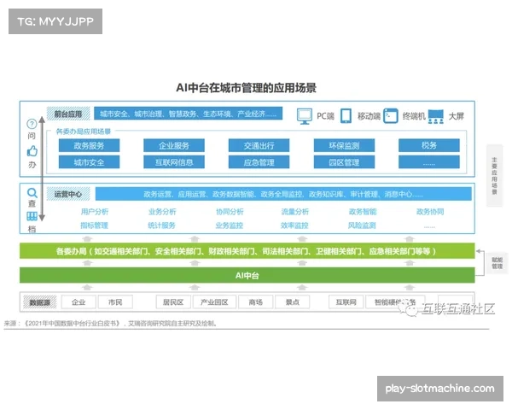Select the 互联网信息 scenario box
512x410 pixels.
point(174,162)
